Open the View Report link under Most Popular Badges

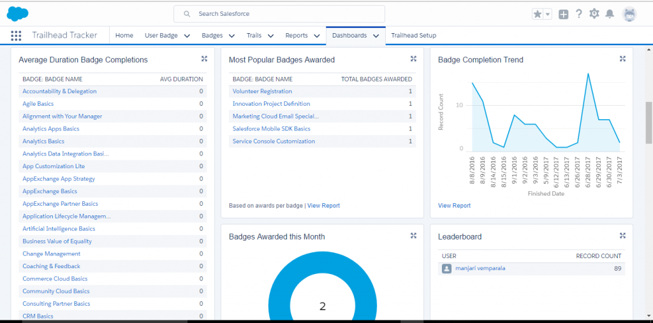click(x=323, y=206)
